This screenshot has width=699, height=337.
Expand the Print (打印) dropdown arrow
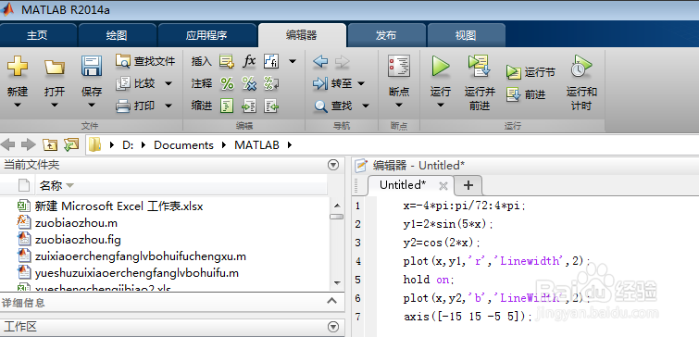click(x=169, y=106)
